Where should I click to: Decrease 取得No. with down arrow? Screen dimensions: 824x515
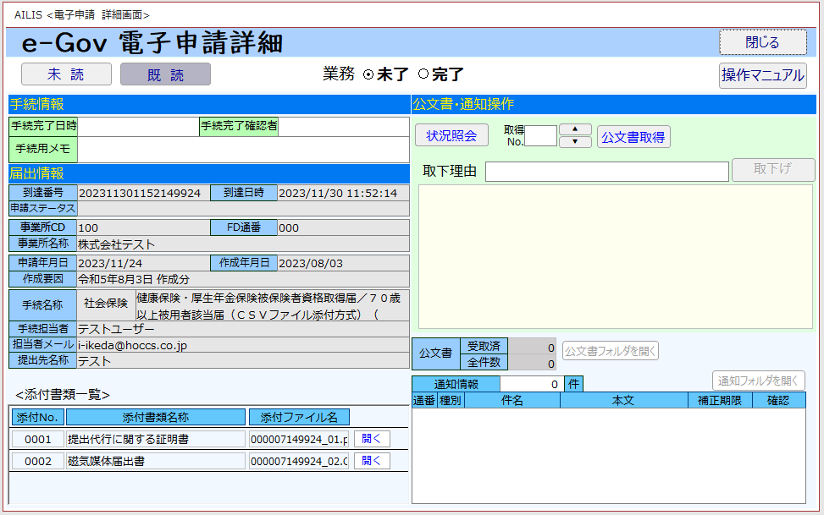[576, 142]
